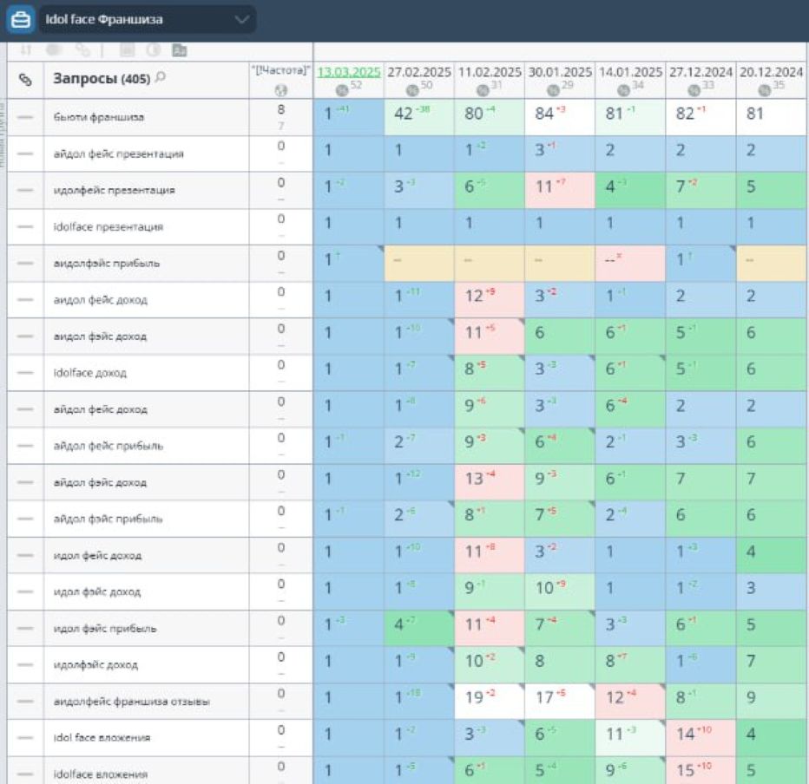Click the 11.02.2025 column header

coord(490,72)
